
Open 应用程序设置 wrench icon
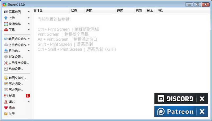(6, 63)
